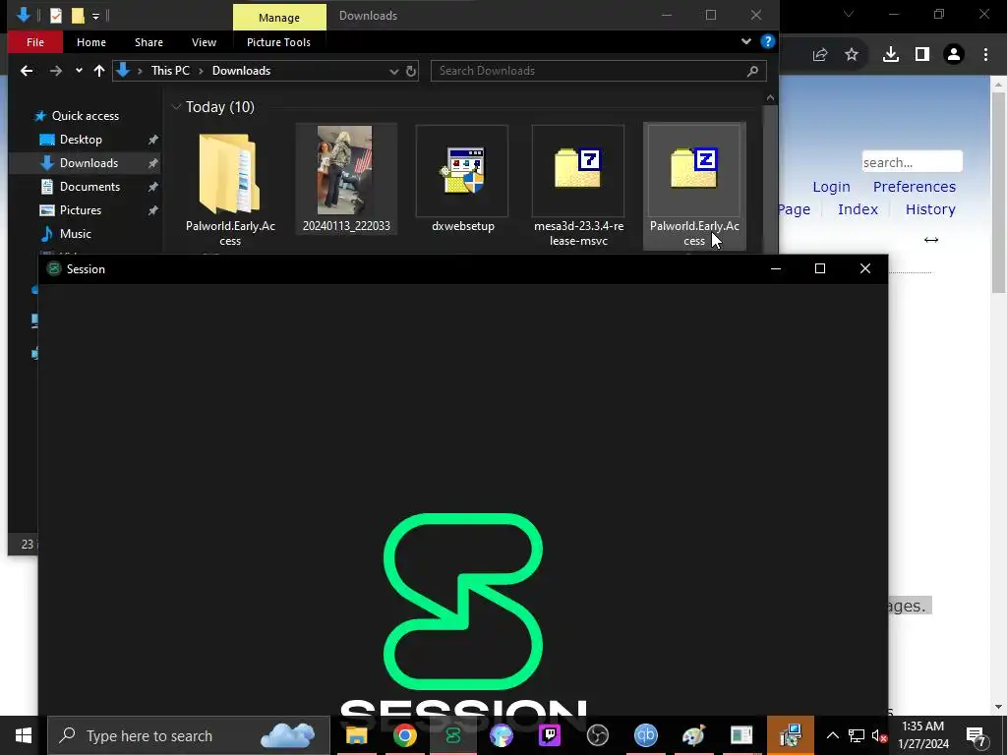This screenshot has height=755, width=1007.
Task: Expand the address bar history dropdown
Action: 393,71
